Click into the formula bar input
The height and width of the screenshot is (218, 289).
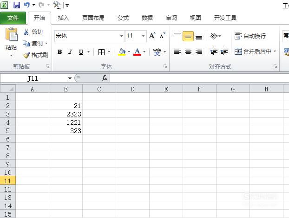tap(199, 78)
